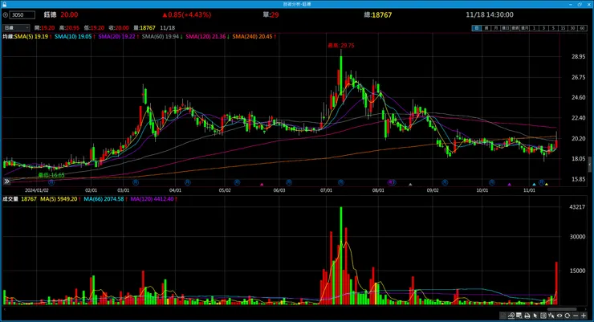The image size is (594, 322).
Task: Click the gray triangle marker after 08/01
Action: pyautogui.click(x=410, y=185)
